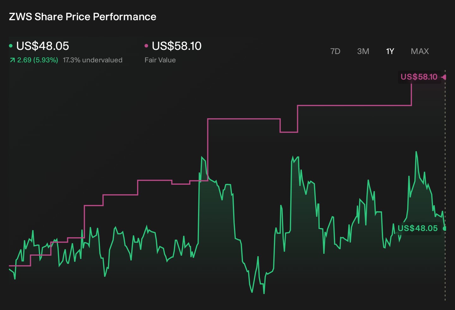
Task: Click the ZWS Share Price Performance title
Action: point(83,17)
